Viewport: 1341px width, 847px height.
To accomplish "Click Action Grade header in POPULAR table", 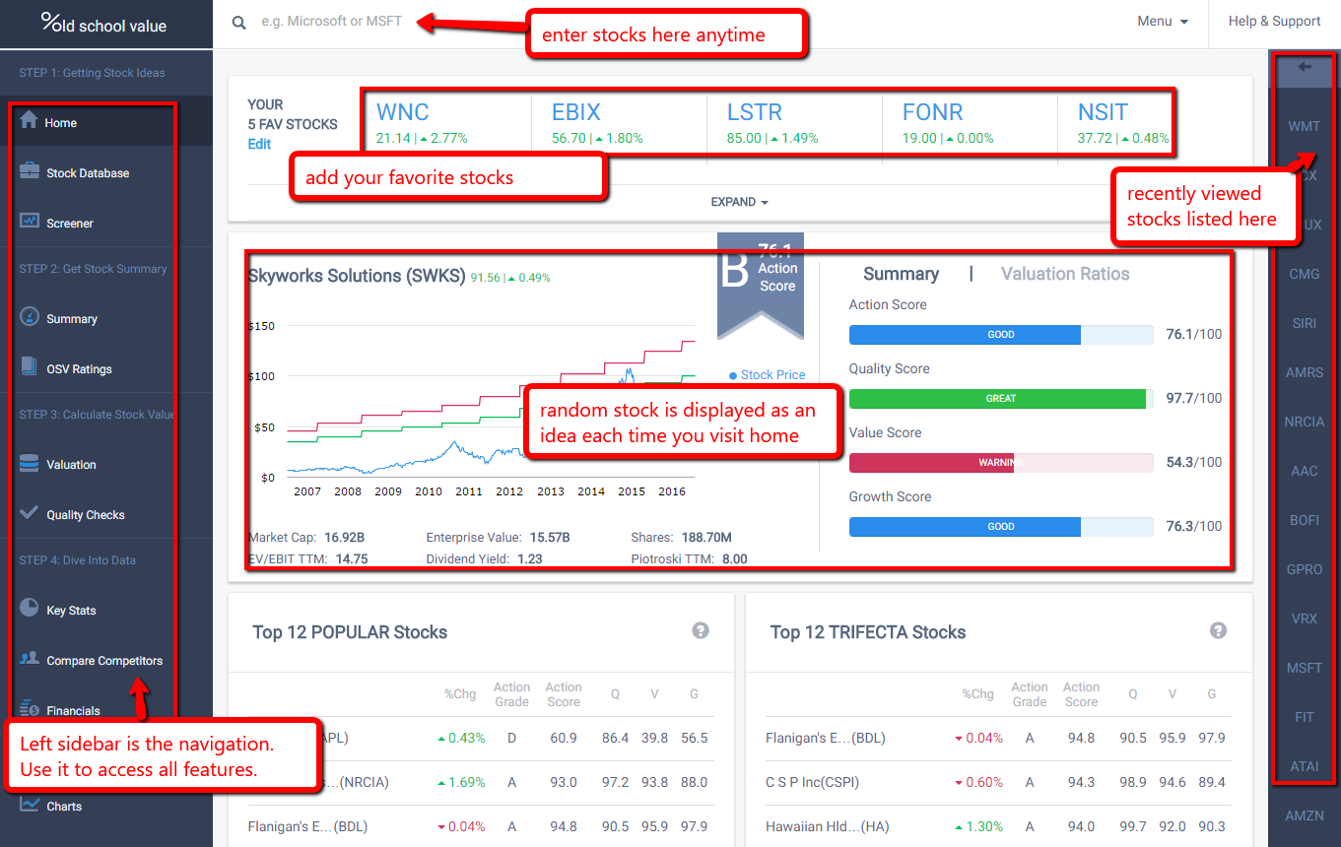I will click(511, 694).
